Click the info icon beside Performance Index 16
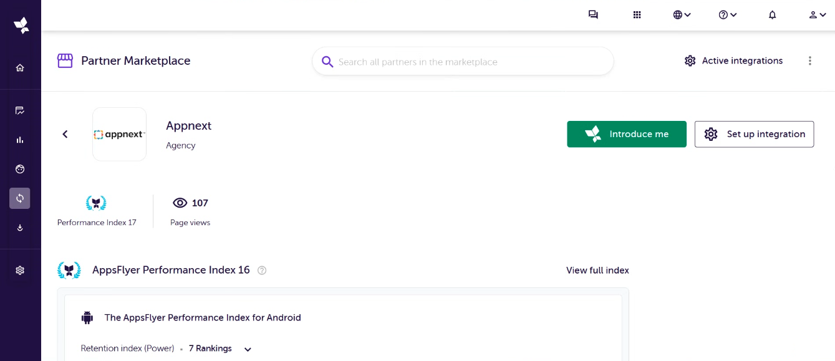 pyautogui.click(x=262, y=271)
